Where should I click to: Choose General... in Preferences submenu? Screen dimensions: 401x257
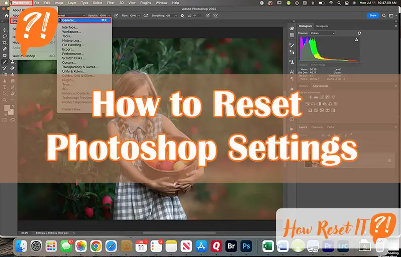click(84, 20)
